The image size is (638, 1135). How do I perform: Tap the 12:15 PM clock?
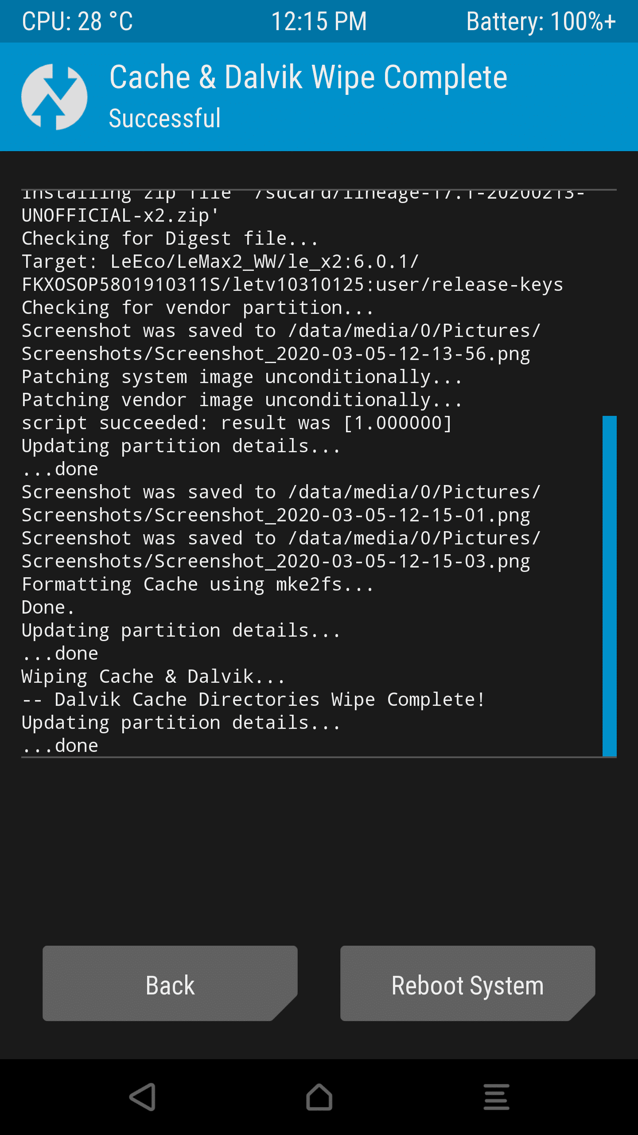(x=319, y=21)
